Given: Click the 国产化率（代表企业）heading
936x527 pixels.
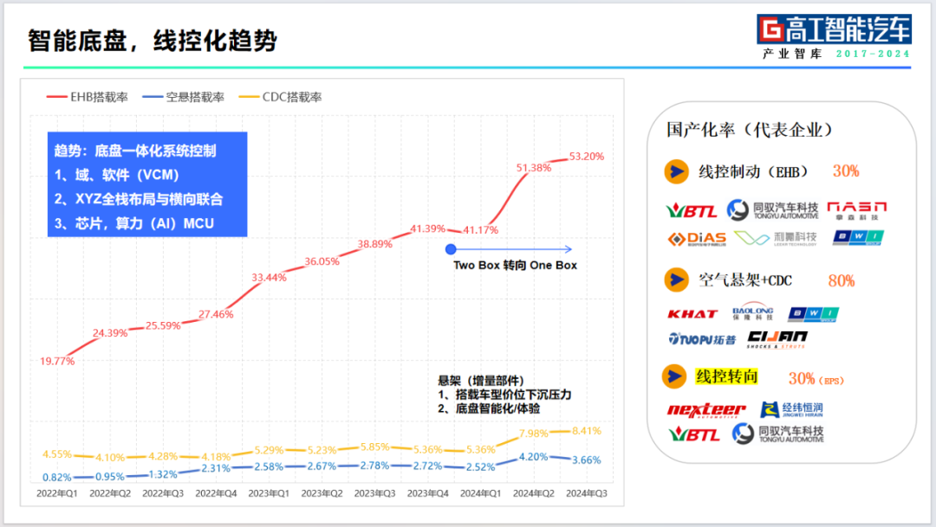Looking at the screenshot, I should pyautogui.click(x=749, y=129).
